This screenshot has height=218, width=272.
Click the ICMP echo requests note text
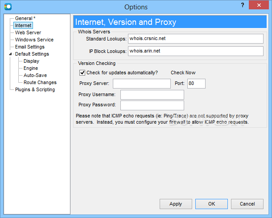tap(162, 119)
